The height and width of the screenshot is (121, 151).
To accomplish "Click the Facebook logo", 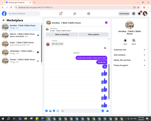I will pyautogui.click(x=4, y=14).
